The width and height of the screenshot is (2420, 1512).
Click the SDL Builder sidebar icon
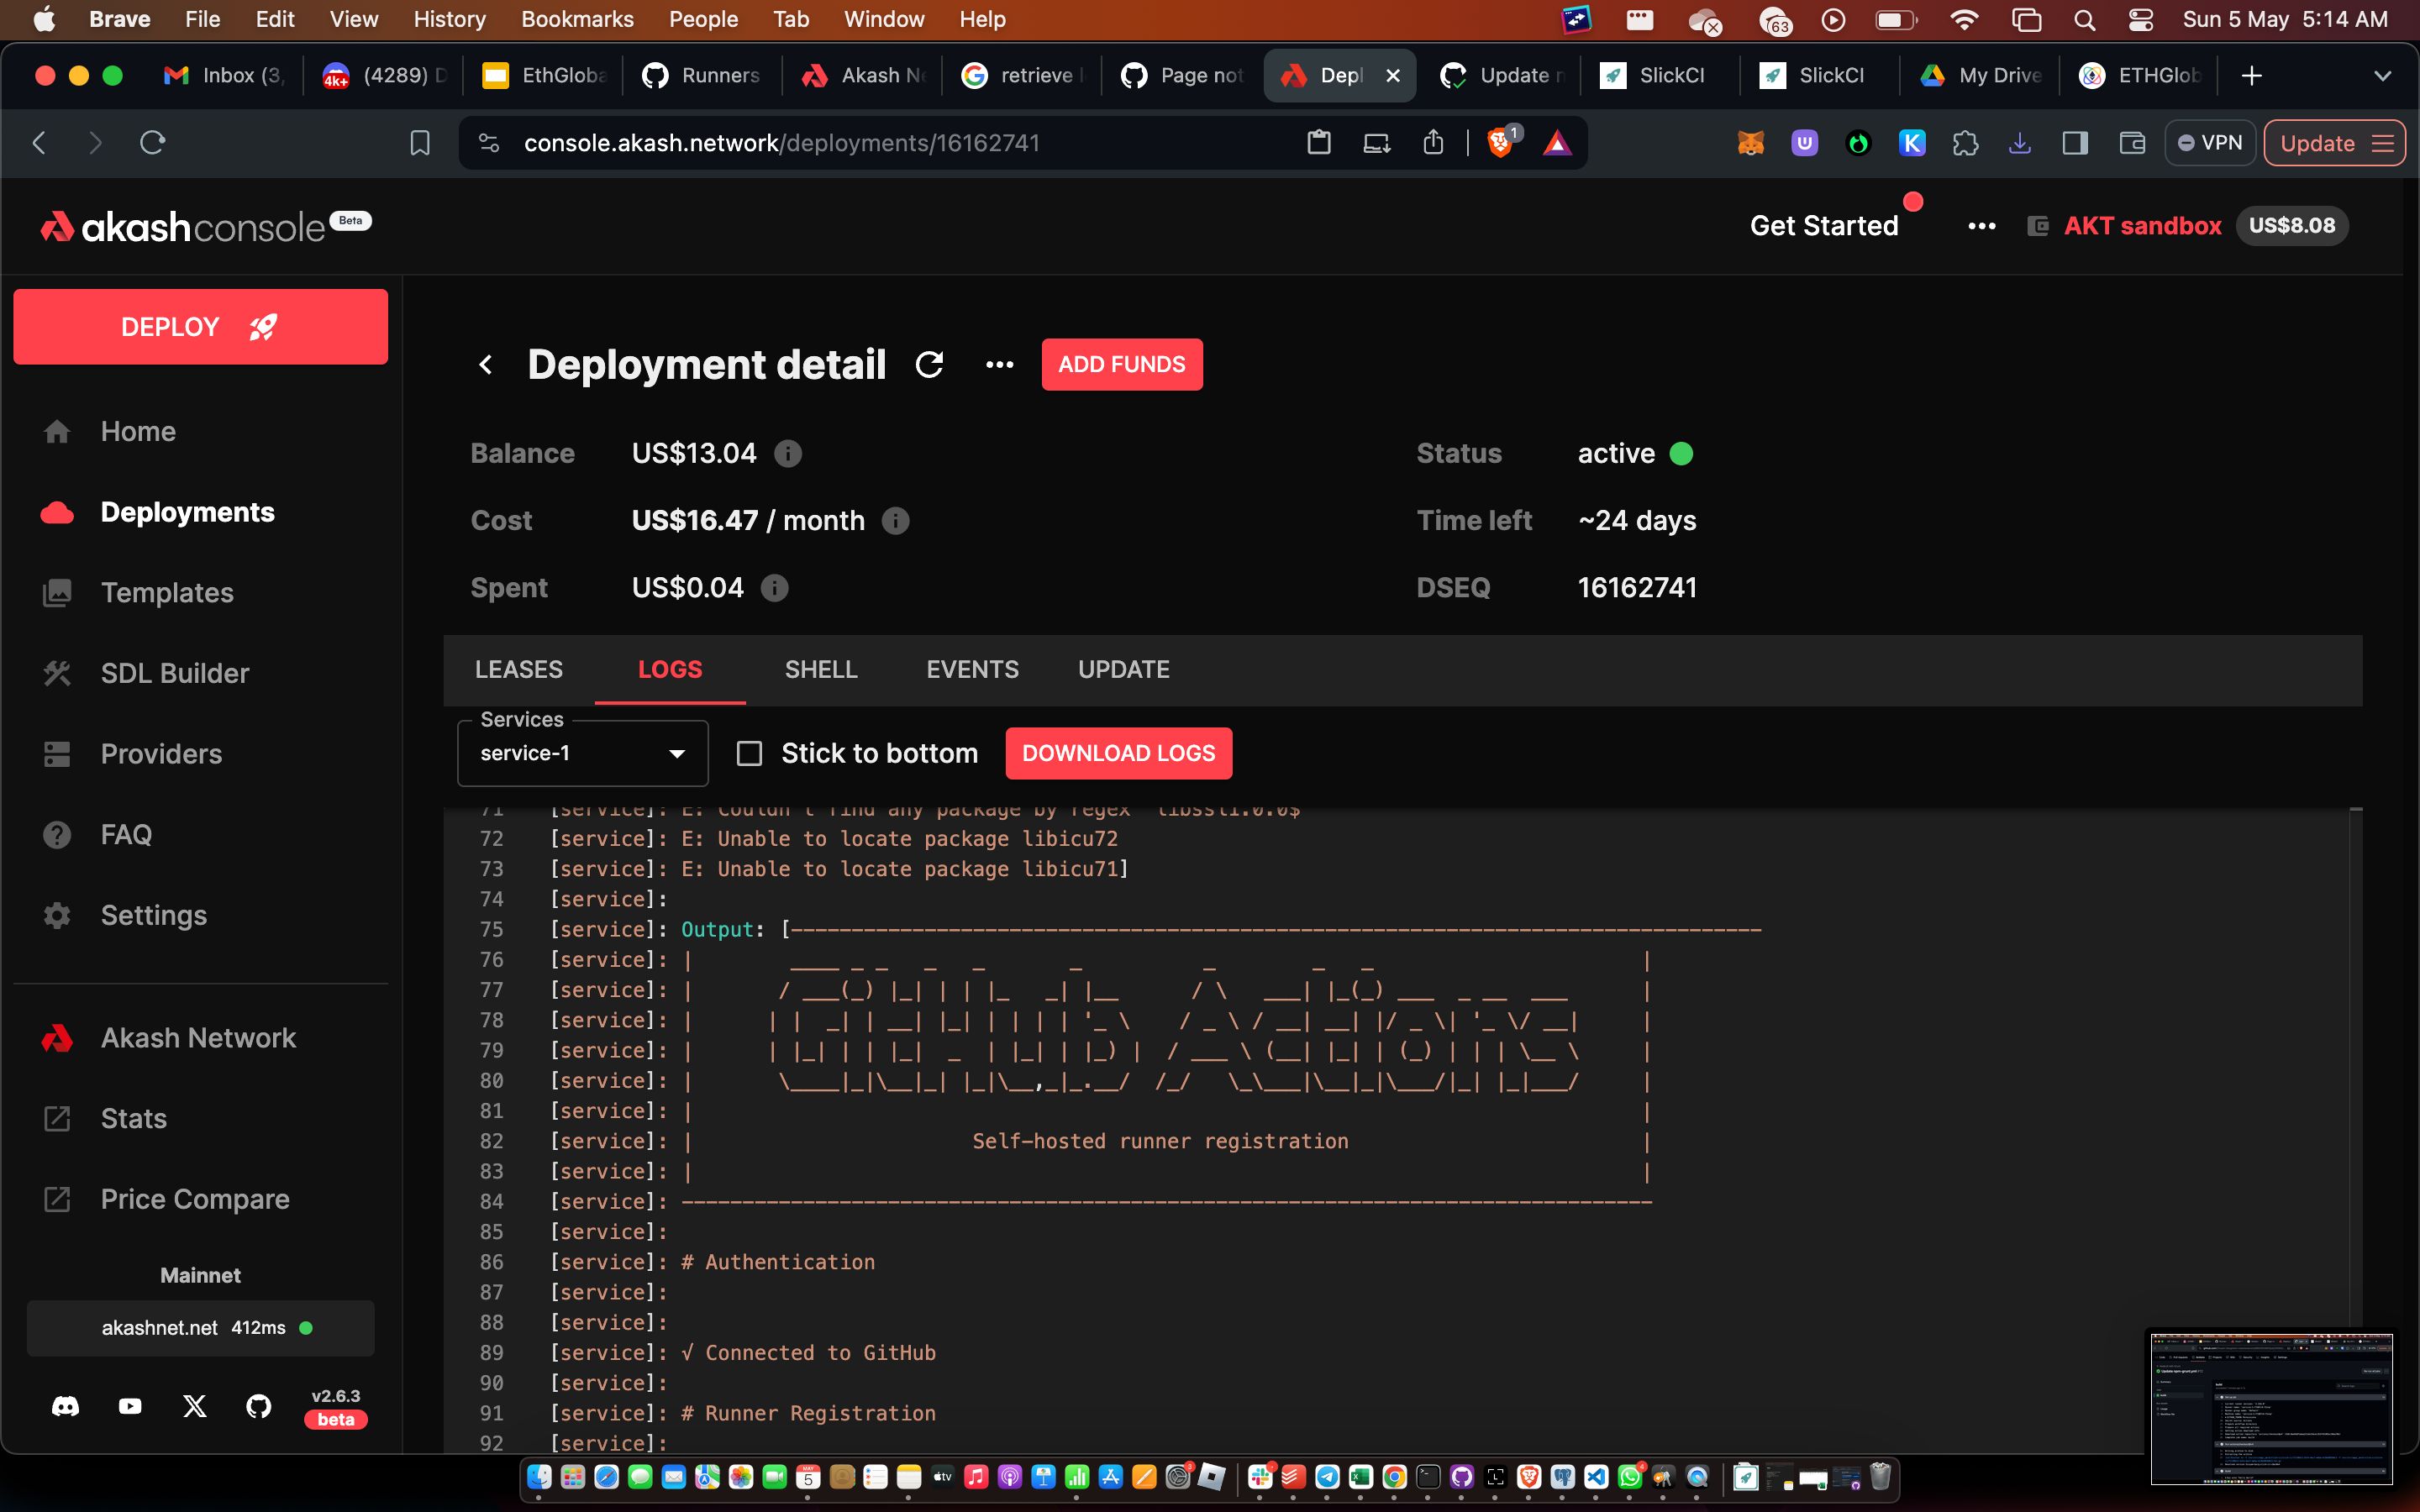pyautogui.click(x=55, y=672)
